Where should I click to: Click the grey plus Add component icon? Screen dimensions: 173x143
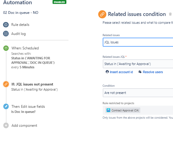coord(6,126)
